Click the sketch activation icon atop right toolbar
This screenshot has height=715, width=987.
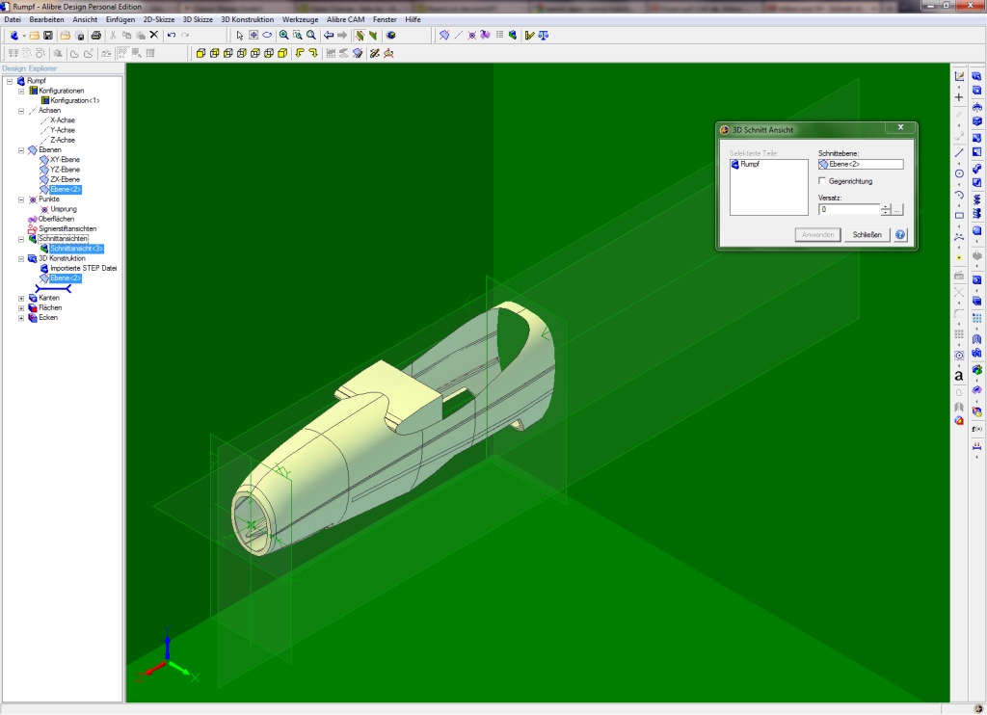[x=959, y=76]
